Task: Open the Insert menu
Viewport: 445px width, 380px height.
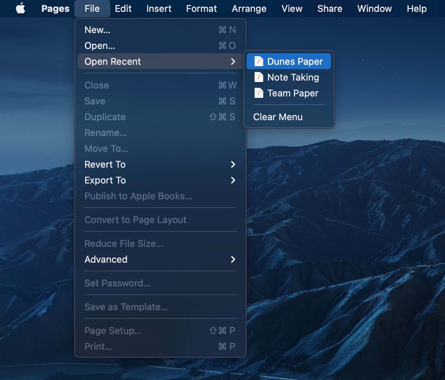Action: coord(159,9)
